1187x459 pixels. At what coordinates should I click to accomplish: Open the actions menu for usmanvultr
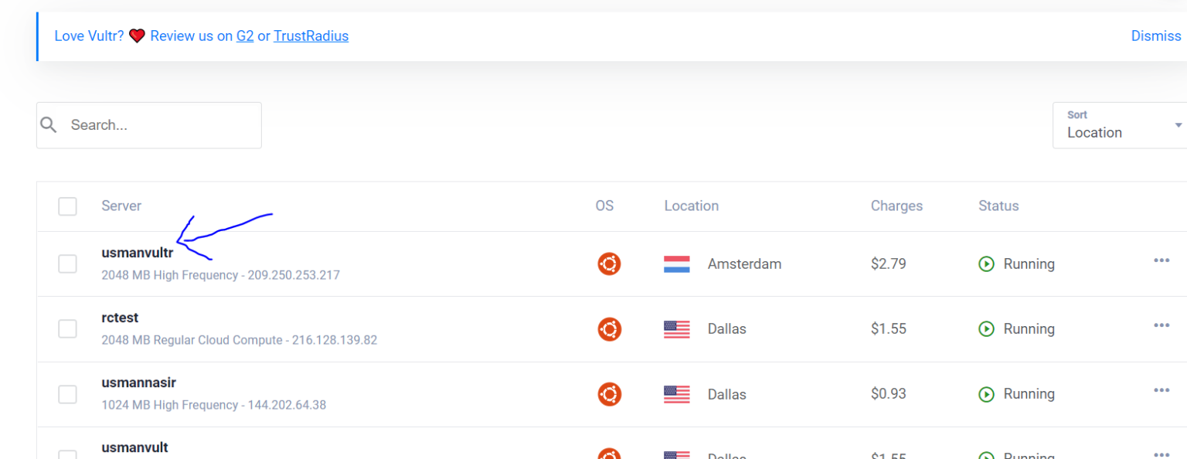click(x=1161, y=260)
